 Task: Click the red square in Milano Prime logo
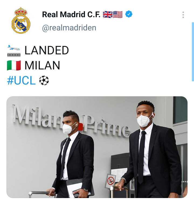80,127
